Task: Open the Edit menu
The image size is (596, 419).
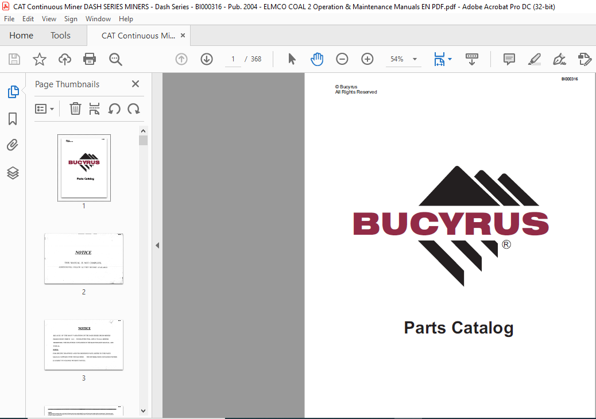Action: coord(28,19)
